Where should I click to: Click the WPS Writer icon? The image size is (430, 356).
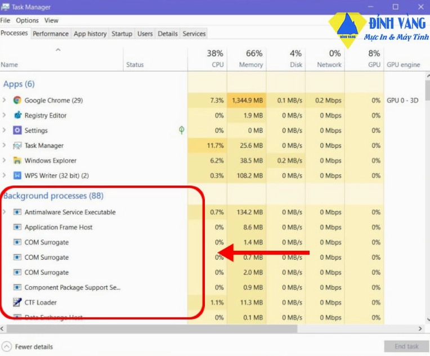(x=17, y=175)
